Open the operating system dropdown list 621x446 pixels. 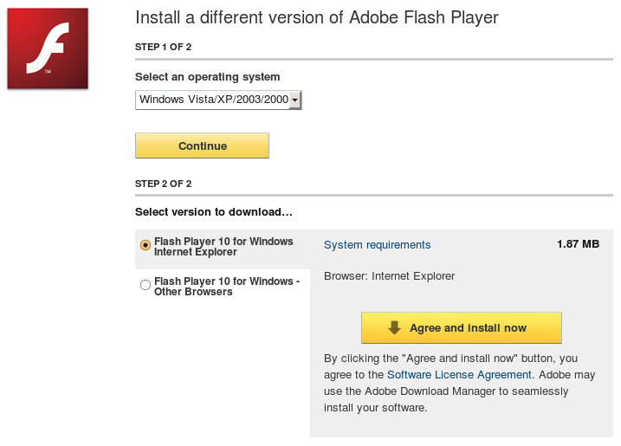point(218,100)
